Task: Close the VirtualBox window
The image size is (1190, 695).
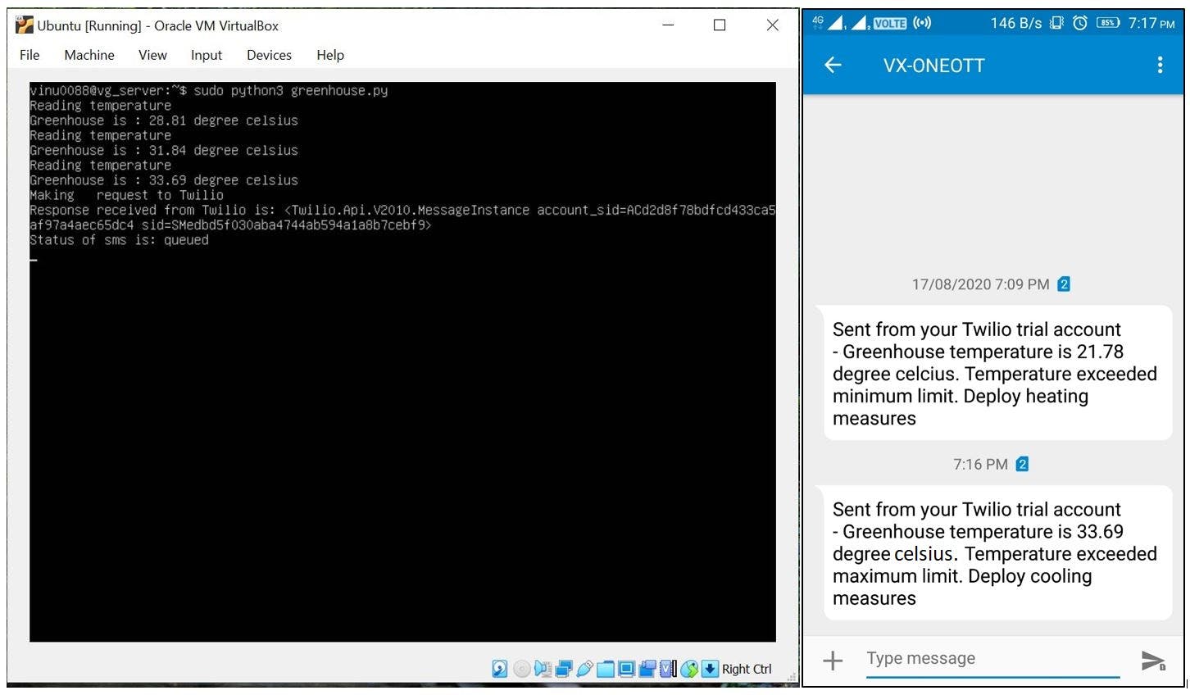Action: pos(772,25)
